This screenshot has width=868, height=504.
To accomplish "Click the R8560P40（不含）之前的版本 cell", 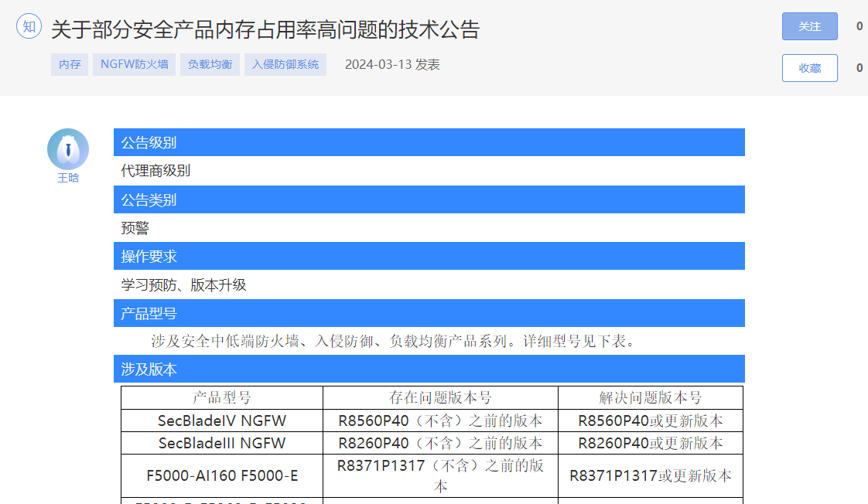I will click(440, 421).
